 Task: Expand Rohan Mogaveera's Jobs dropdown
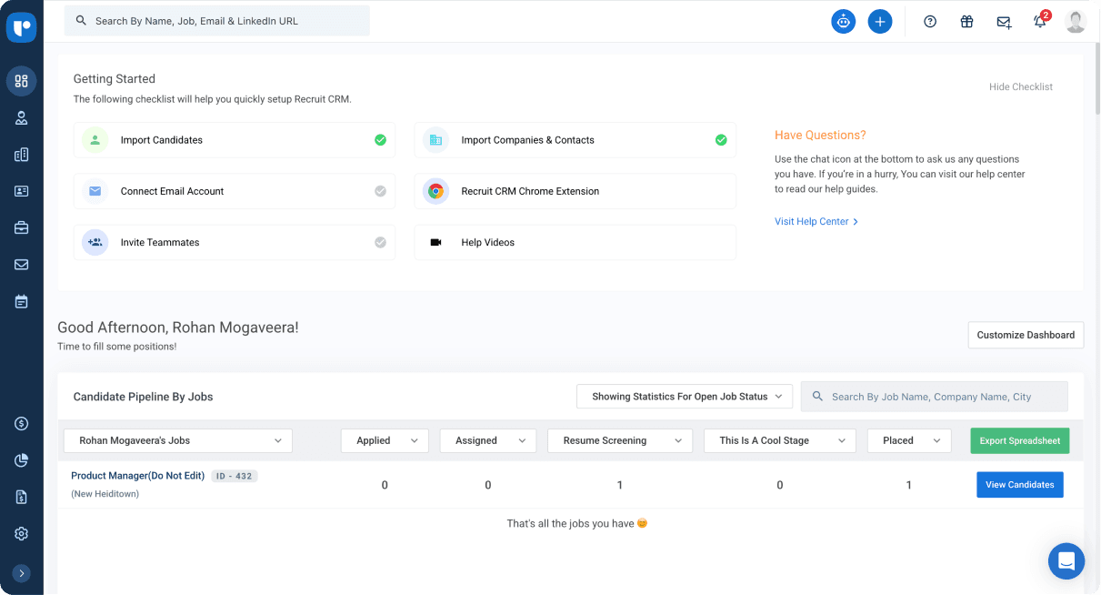point(178,440)
